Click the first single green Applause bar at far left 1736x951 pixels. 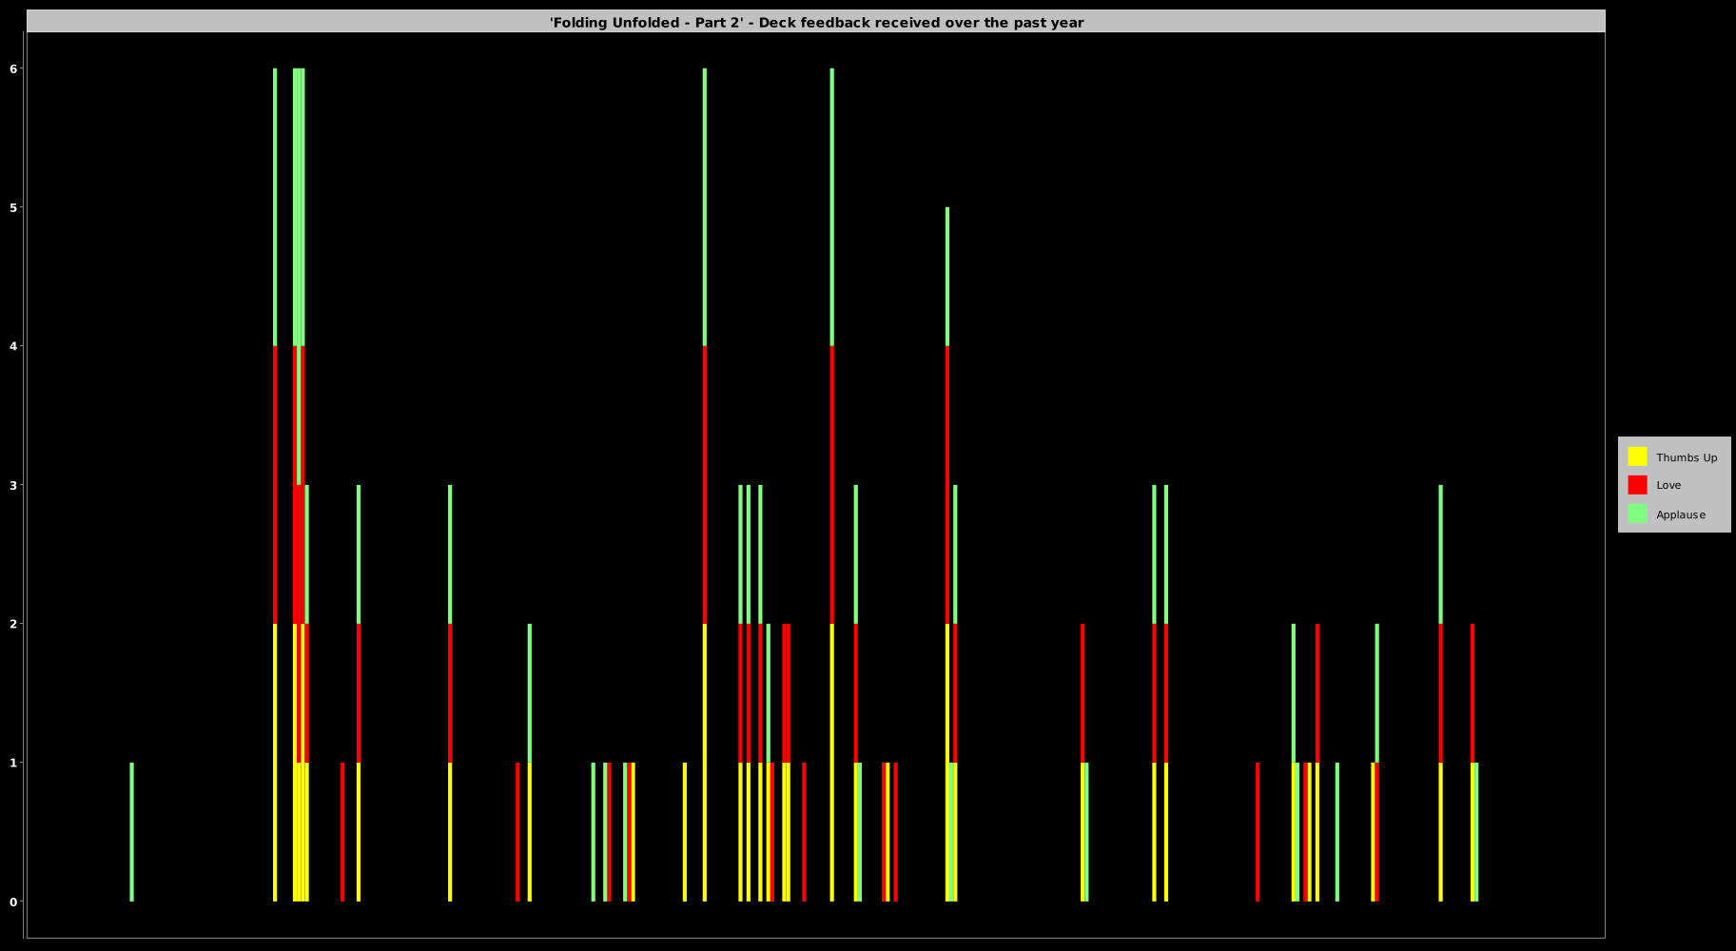tap(131, 832)
